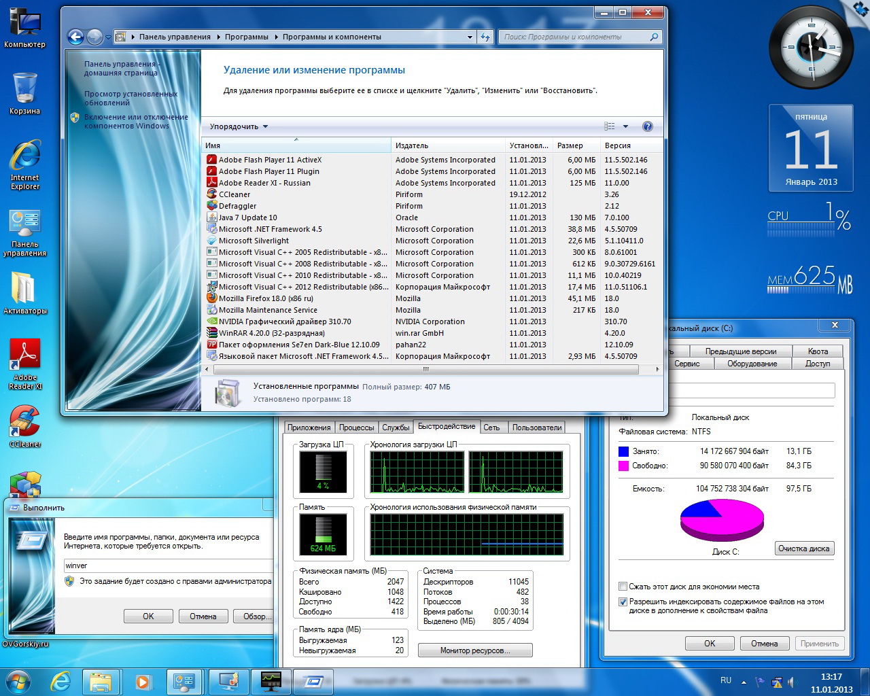Screen dimensions: 870x696
Task: Click the help question mark icon
Action: point(647,126)
